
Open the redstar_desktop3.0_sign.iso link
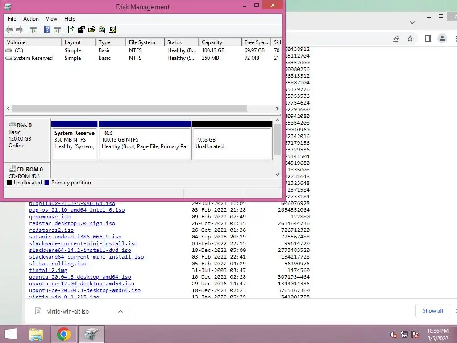coord(72,223)
